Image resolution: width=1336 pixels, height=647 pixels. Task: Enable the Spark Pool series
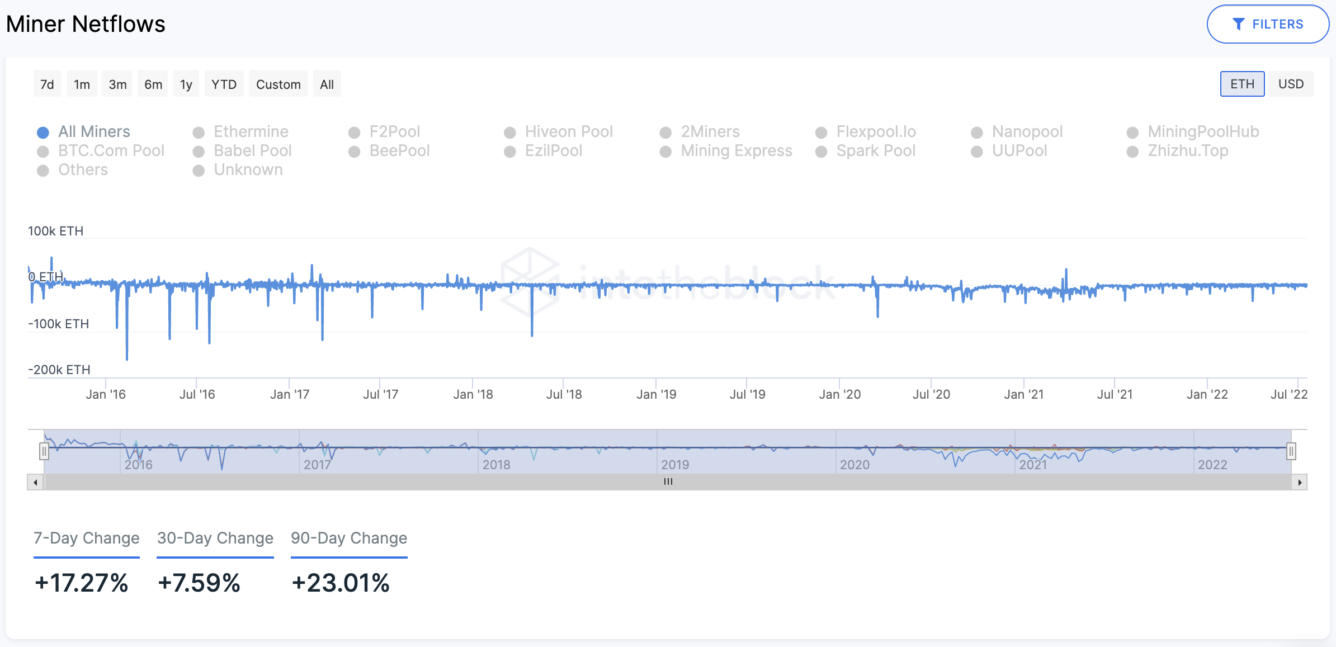tap(875, 151)
